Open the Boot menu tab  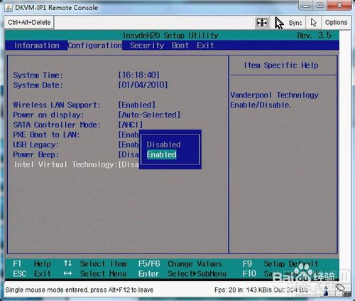[180, 46]
